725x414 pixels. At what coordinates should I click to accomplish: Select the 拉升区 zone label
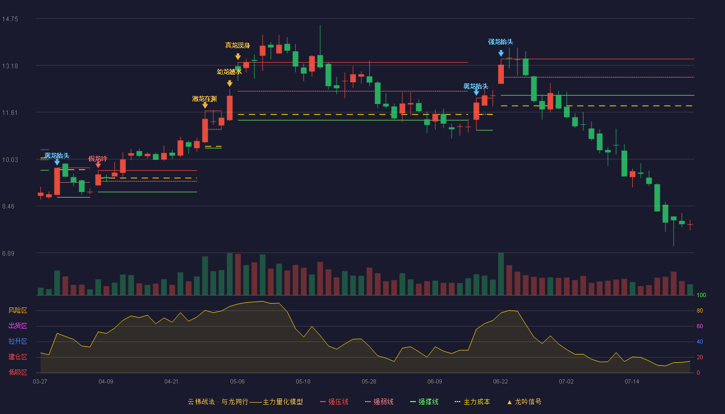click(18, 342)
